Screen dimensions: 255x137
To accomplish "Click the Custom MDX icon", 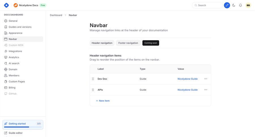I will 6,45.
